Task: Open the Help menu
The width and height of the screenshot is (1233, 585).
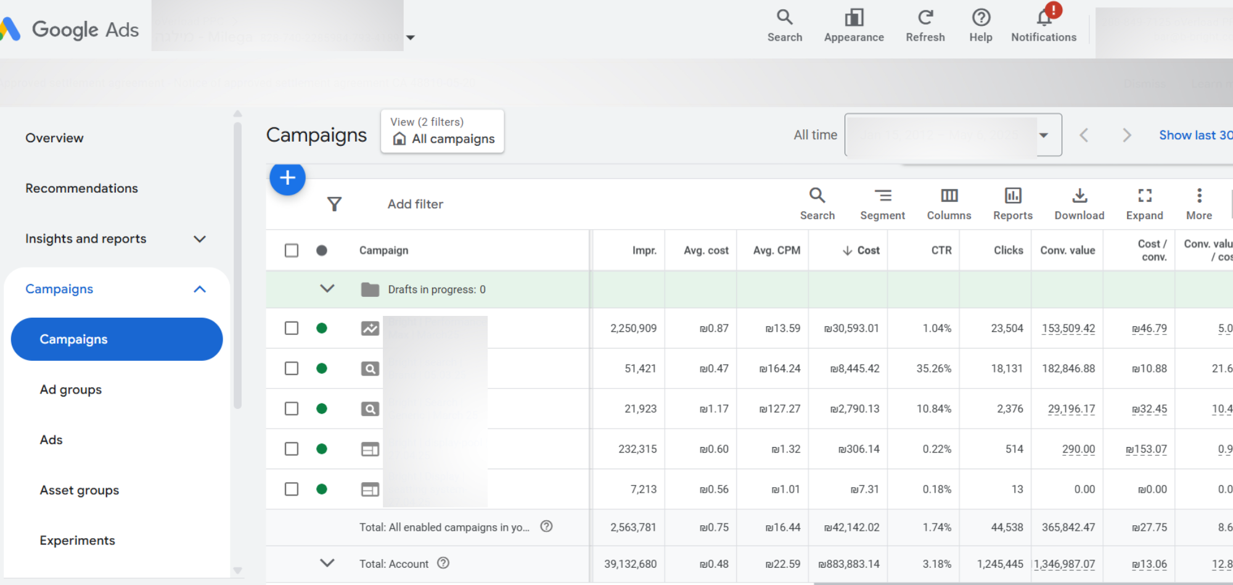Action: click(981, 25)
